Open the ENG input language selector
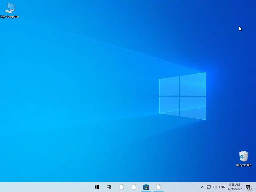The width and height of the screenshot is (256, 192). tap(222, 187)
